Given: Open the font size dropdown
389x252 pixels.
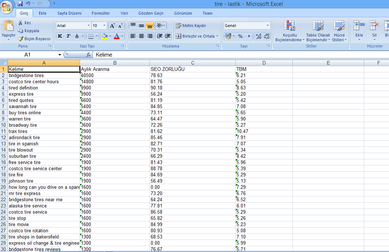Looking at the screenshot, I should tap(104, 26).
